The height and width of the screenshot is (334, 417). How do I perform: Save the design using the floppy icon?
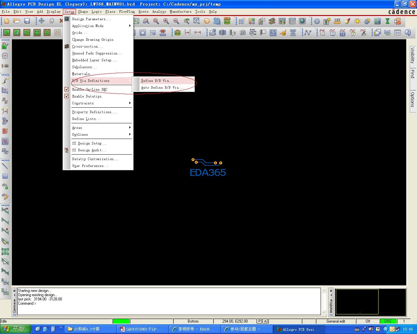[27, 21]
